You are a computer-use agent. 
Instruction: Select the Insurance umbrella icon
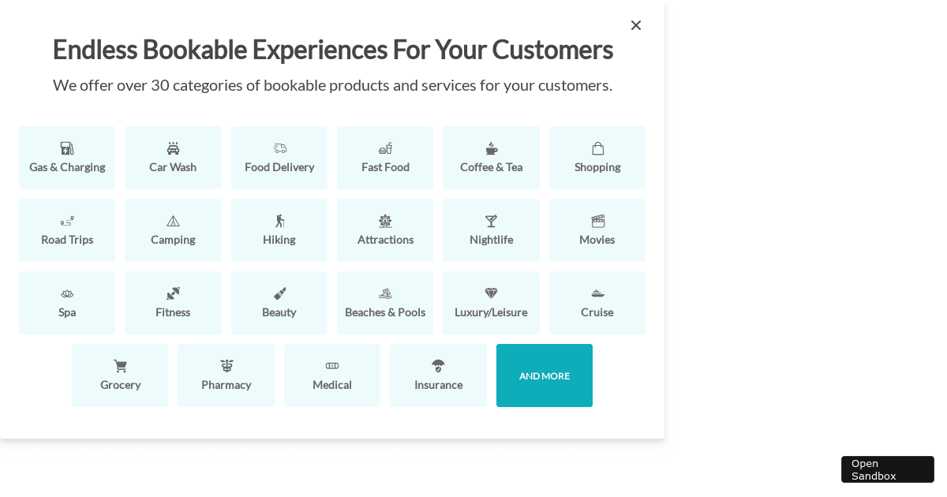438,366
